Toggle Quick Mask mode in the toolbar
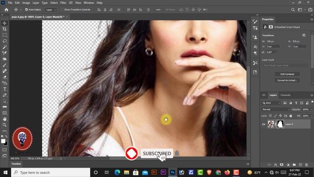The image size is (314, 177). pos(4,149)
